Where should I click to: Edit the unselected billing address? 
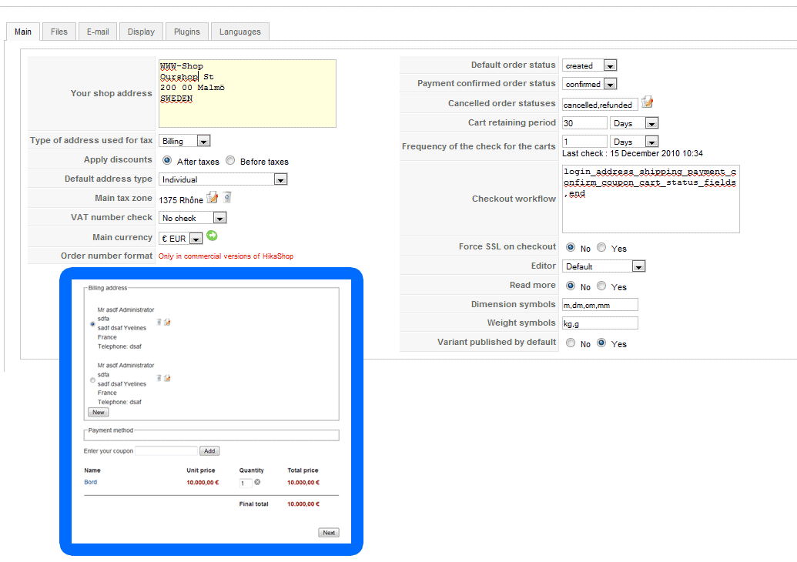click(167, 378)
